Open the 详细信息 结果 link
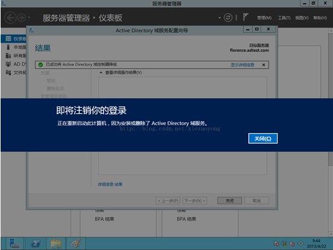The width and height of the screenshot is (333, 250). (110, 184)
